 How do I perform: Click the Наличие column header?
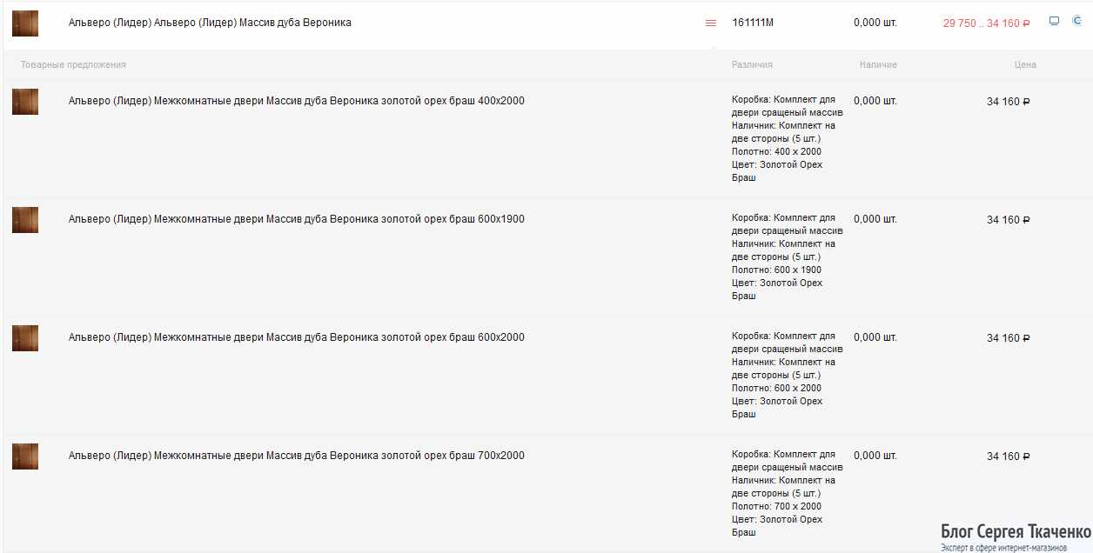878,65
